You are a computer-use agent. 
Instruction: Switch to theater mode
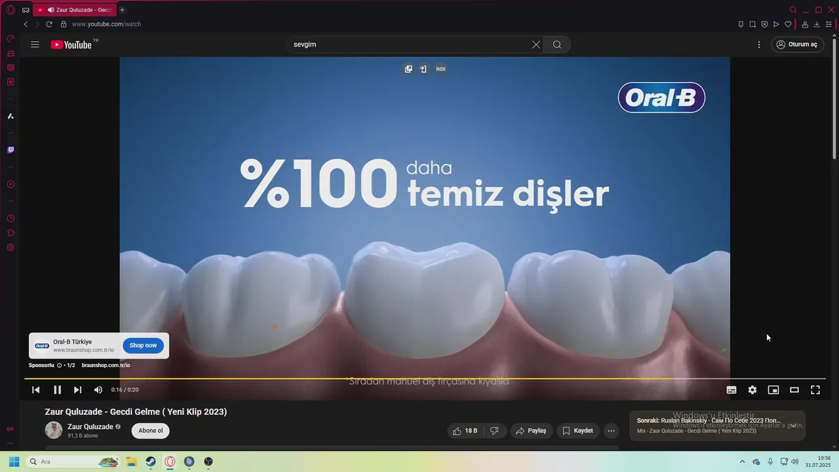click(794, 390)
